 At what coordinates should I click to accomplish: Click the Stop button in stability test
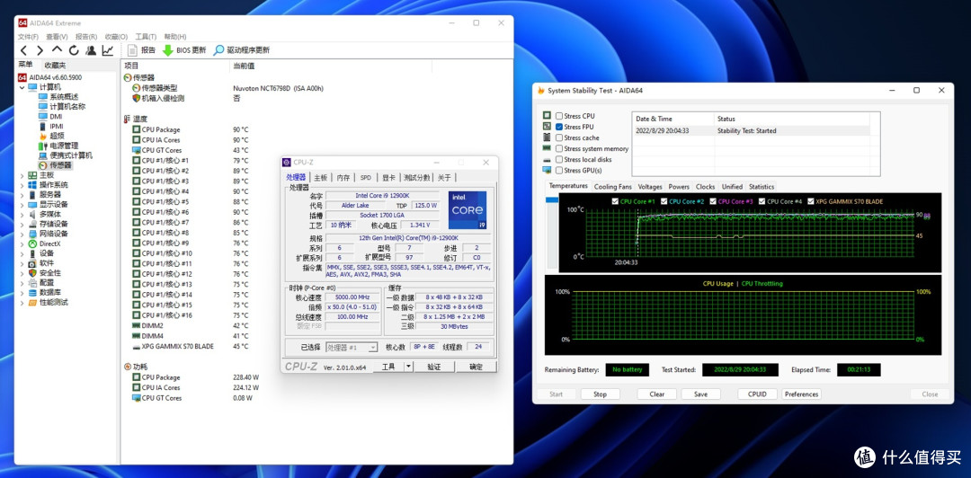coord(600,394)
